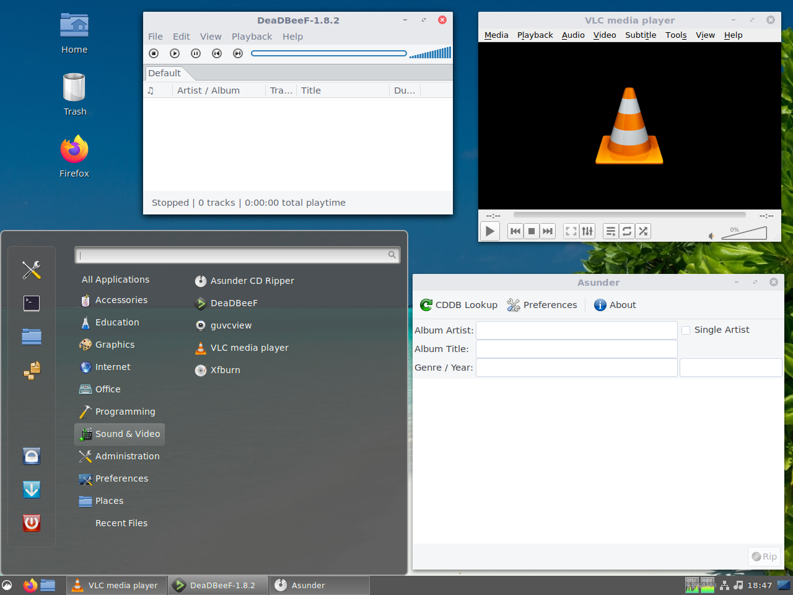
Task: Open the VLC Subtitle menu
Action: [x=641, y=35]
